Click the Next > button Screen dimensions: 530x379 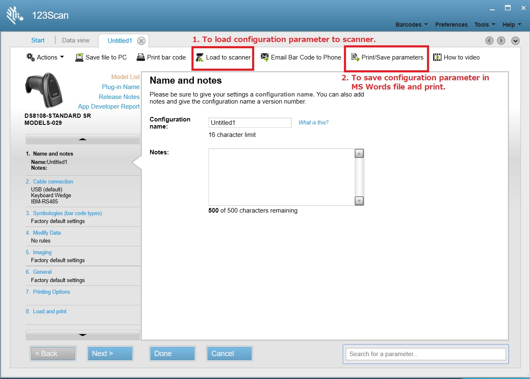110,354
